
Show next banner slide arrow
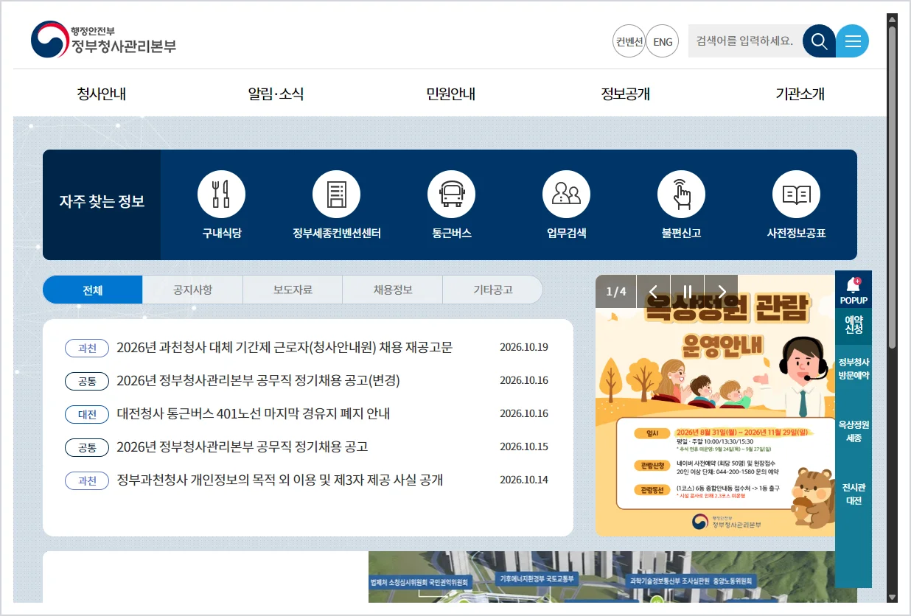click(722, 291)
